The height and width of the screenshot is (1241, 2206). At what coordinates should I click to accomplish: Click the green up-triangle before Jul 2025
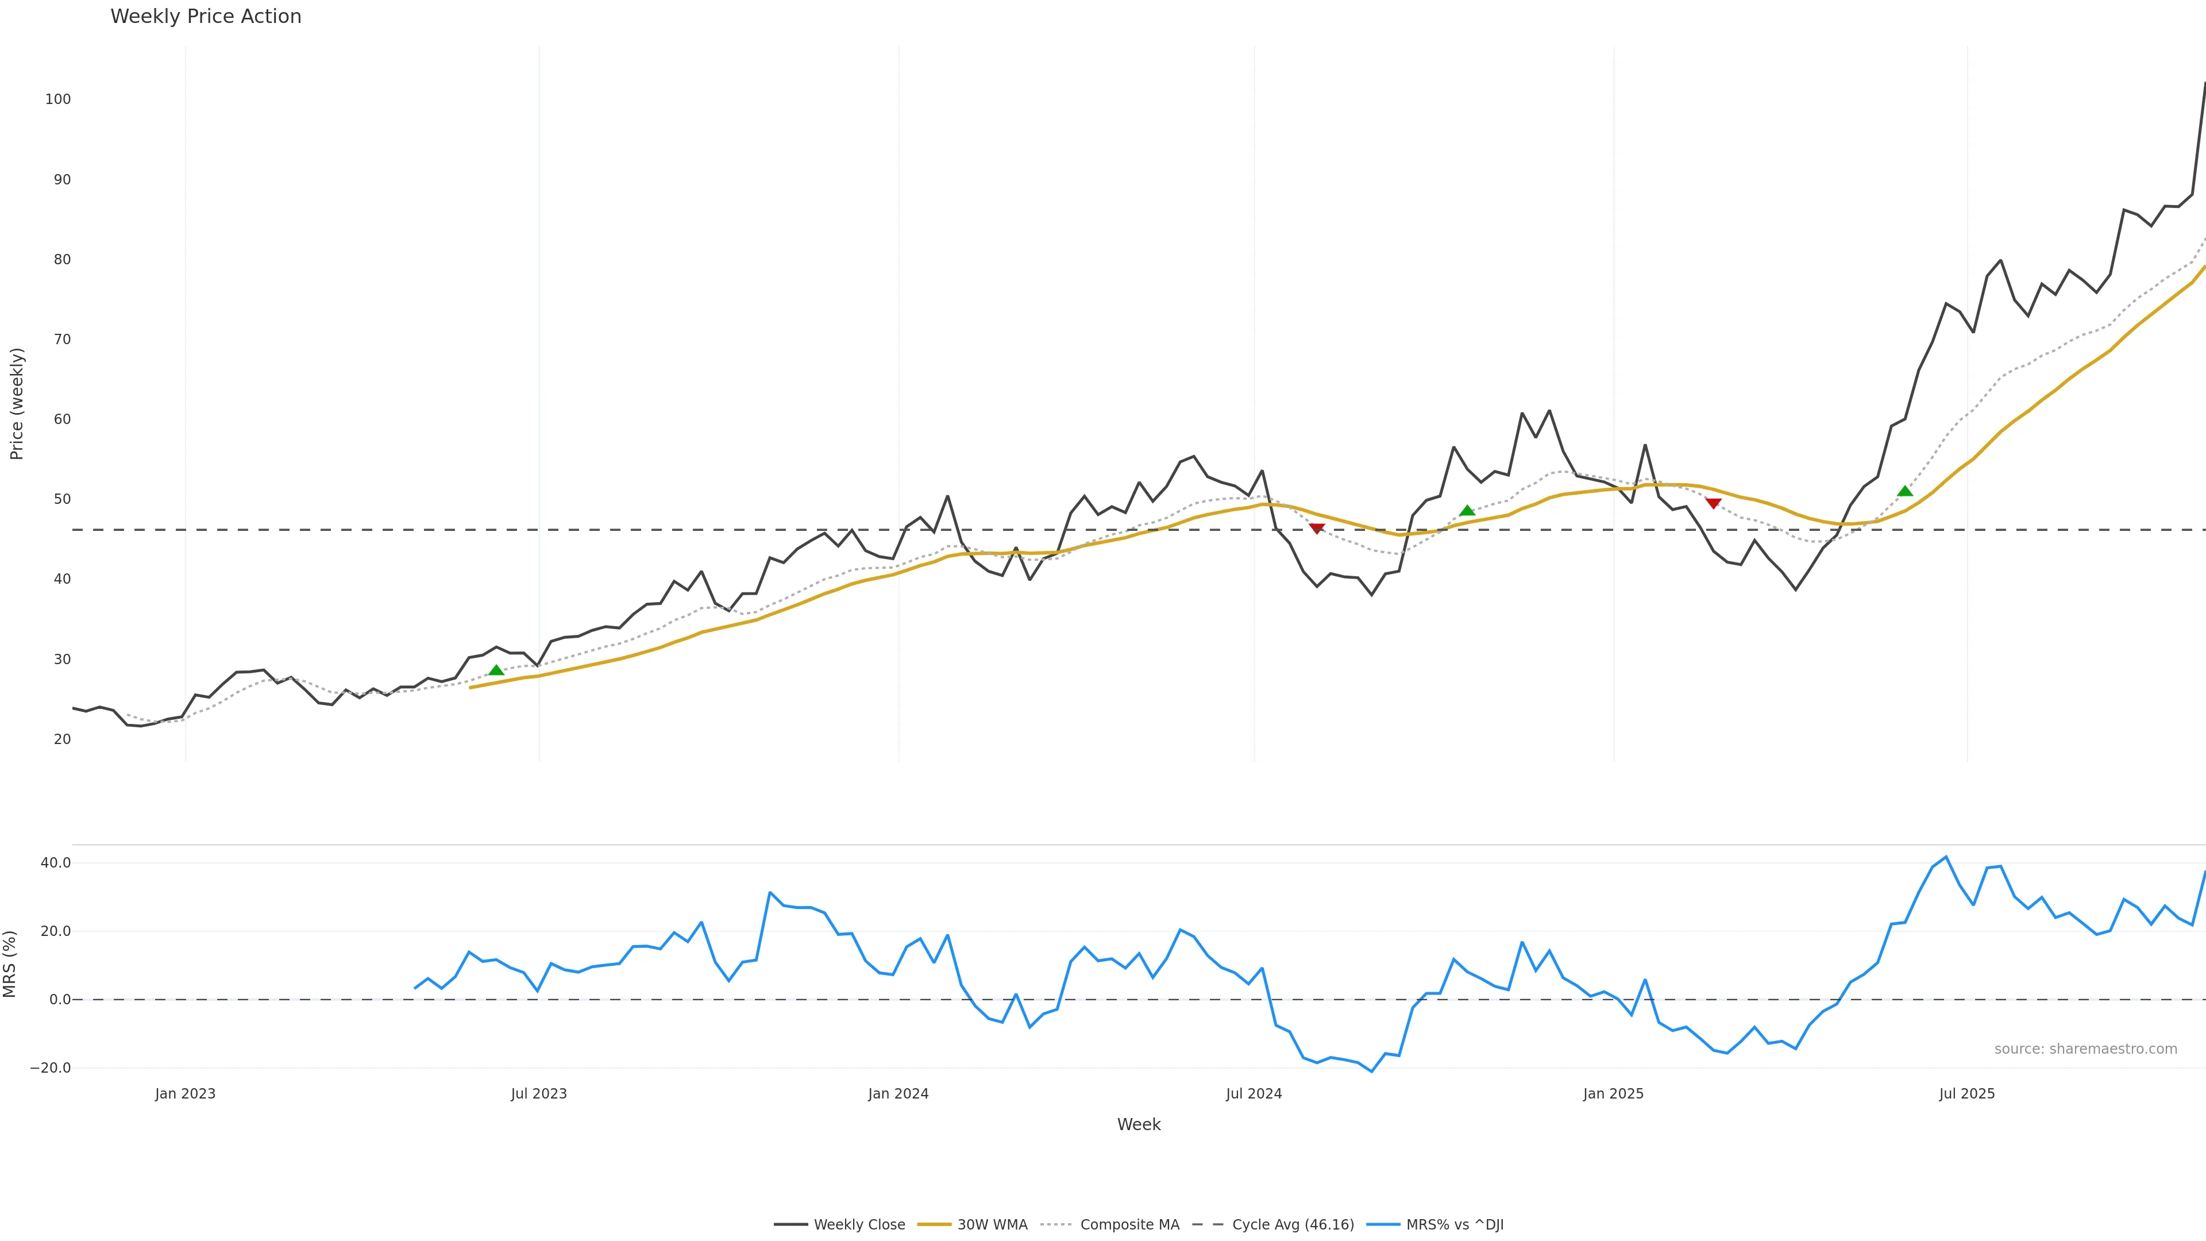1904,491
